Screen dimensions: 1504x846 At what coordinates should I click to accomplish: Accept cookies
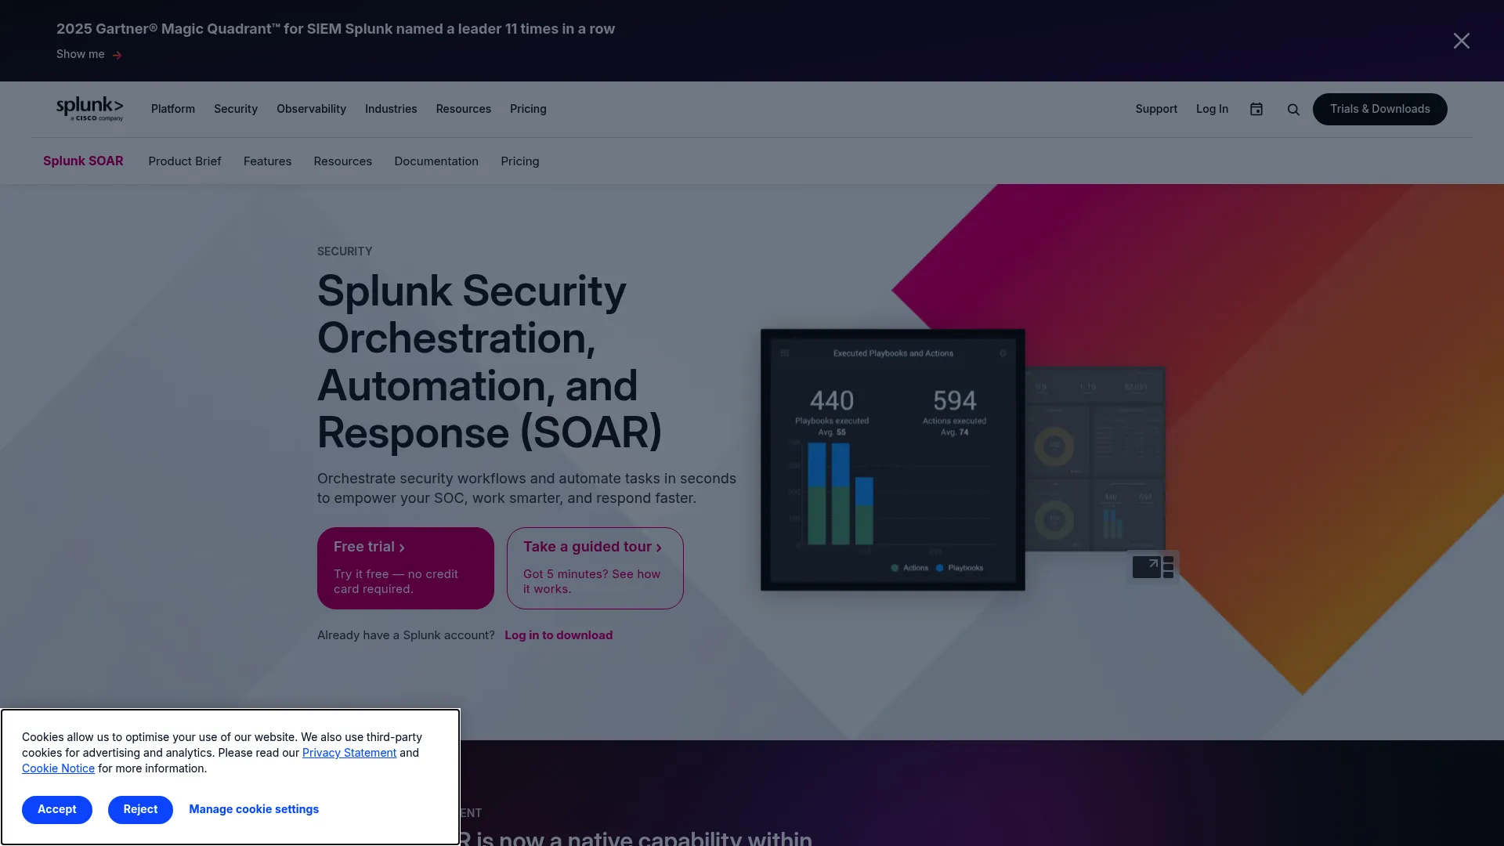(x=57, y=809)
